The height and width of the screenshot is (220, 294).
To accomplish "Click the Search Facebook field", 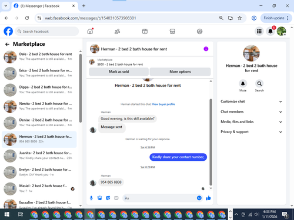I will [47, 31].
